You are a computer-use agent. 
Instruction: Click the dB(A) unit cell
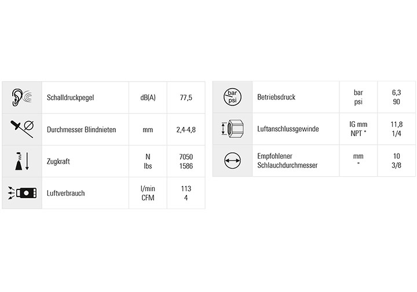[x=148, y=97]
